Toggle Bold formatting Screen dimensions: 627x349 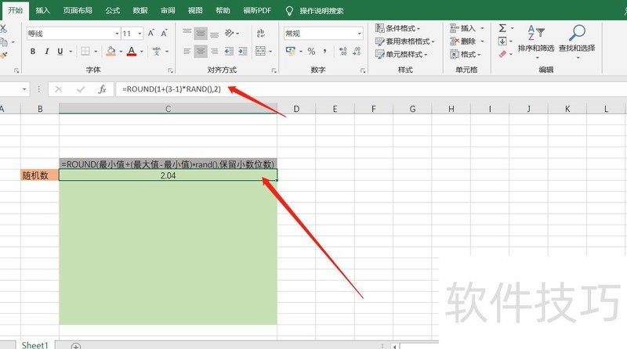pos(33,51)
